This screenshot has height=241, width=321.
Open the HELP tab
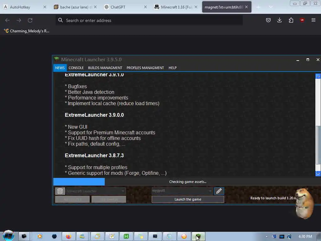coord(172,68)
